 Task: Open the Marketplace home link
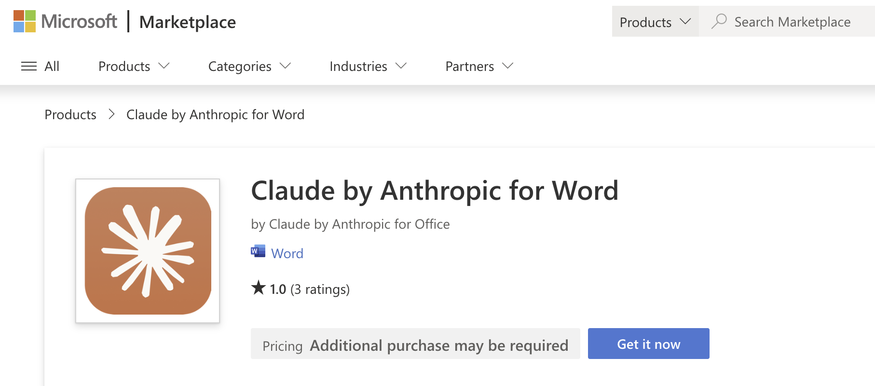tap(187, 22)
